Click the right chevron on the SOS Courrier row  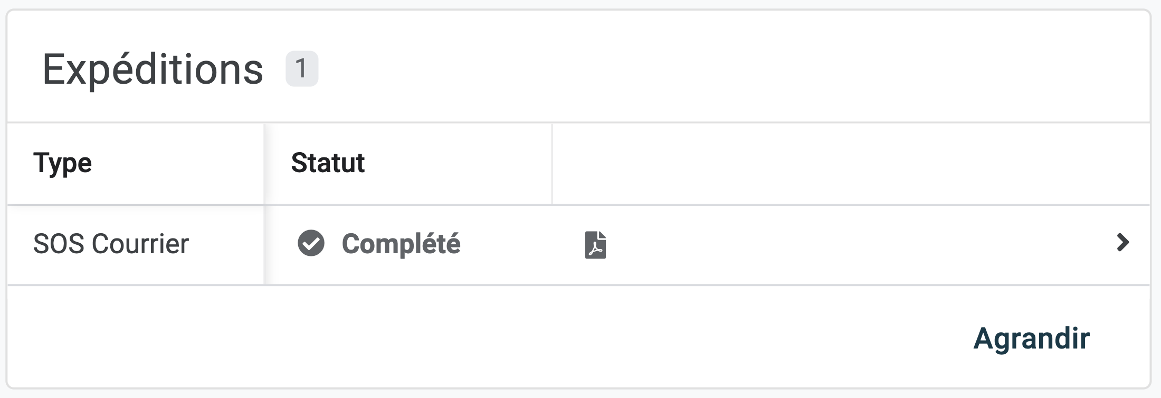coord(1122,243)
